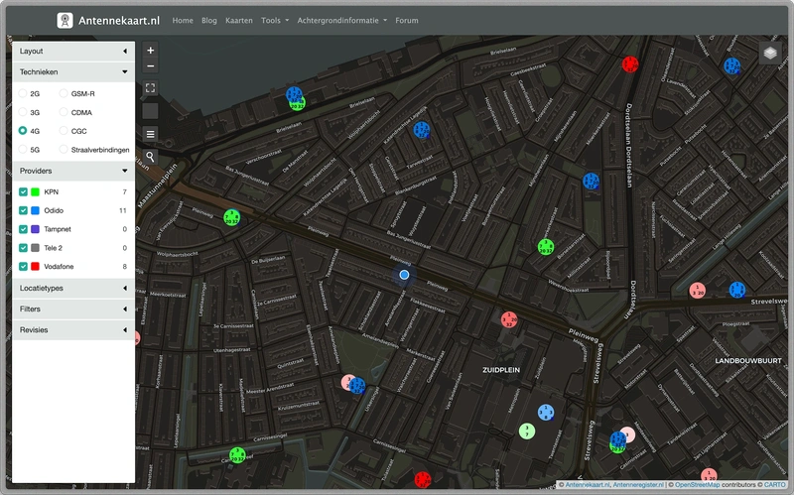Click the red Vodafone color swatch
This screenshot has height=495, width=794.
point(35,266)
